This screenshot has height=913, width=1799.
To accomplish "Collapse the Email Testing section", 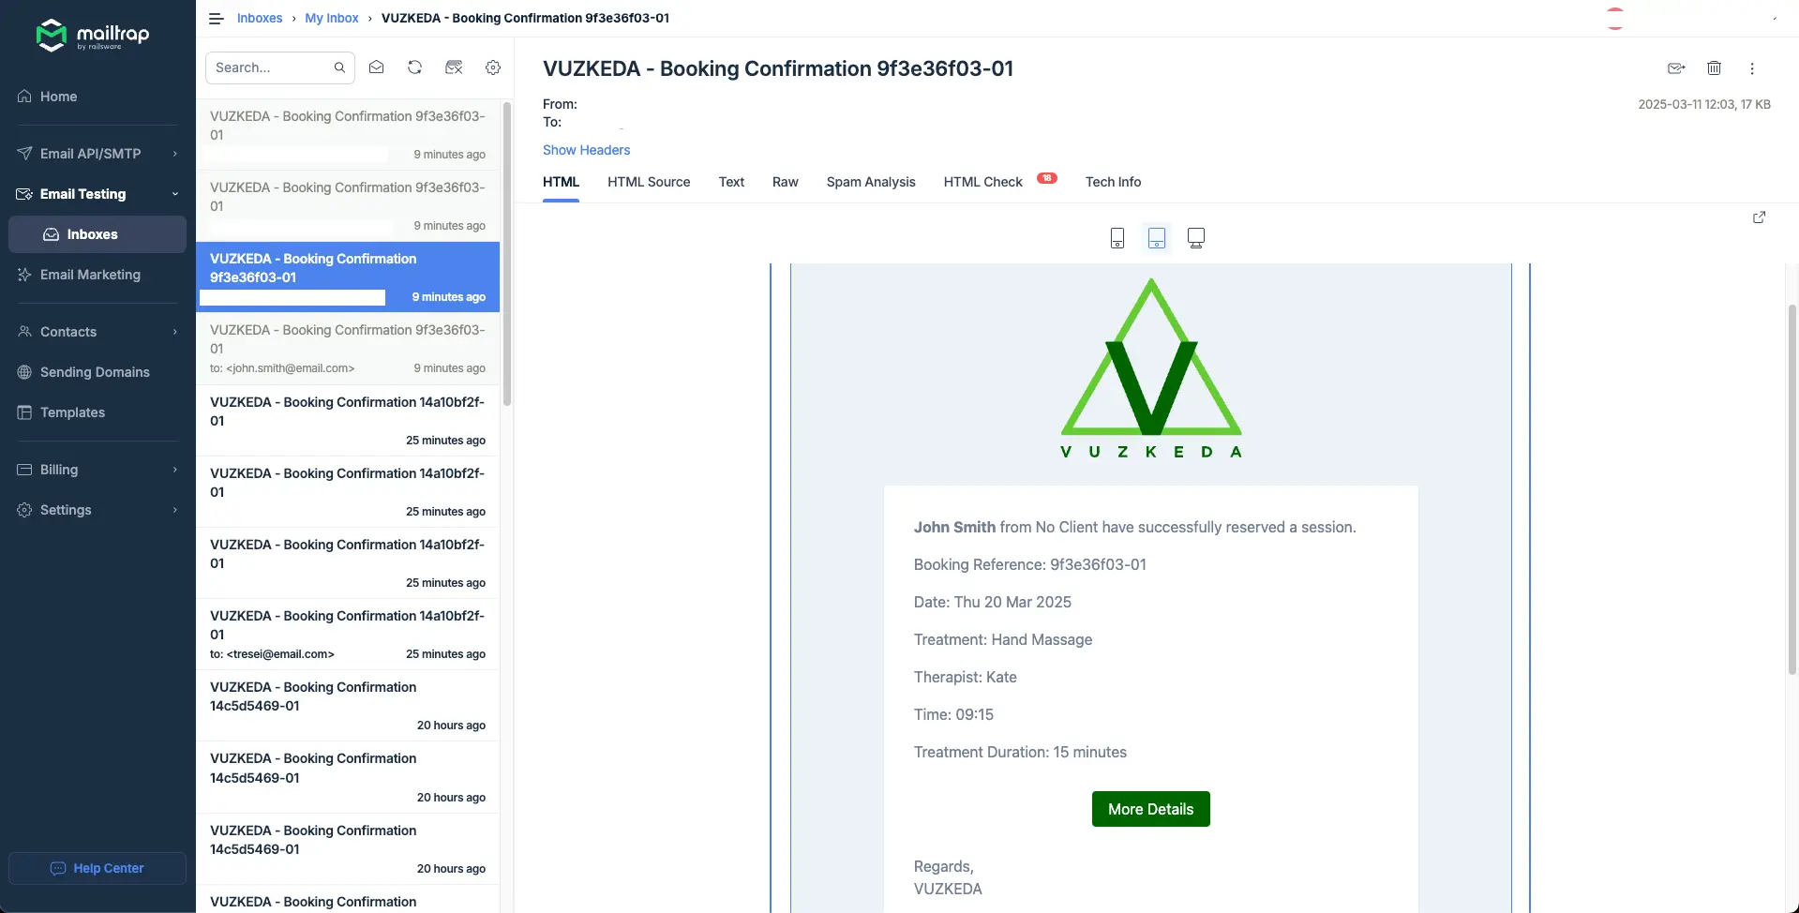I will coord(97,194).
